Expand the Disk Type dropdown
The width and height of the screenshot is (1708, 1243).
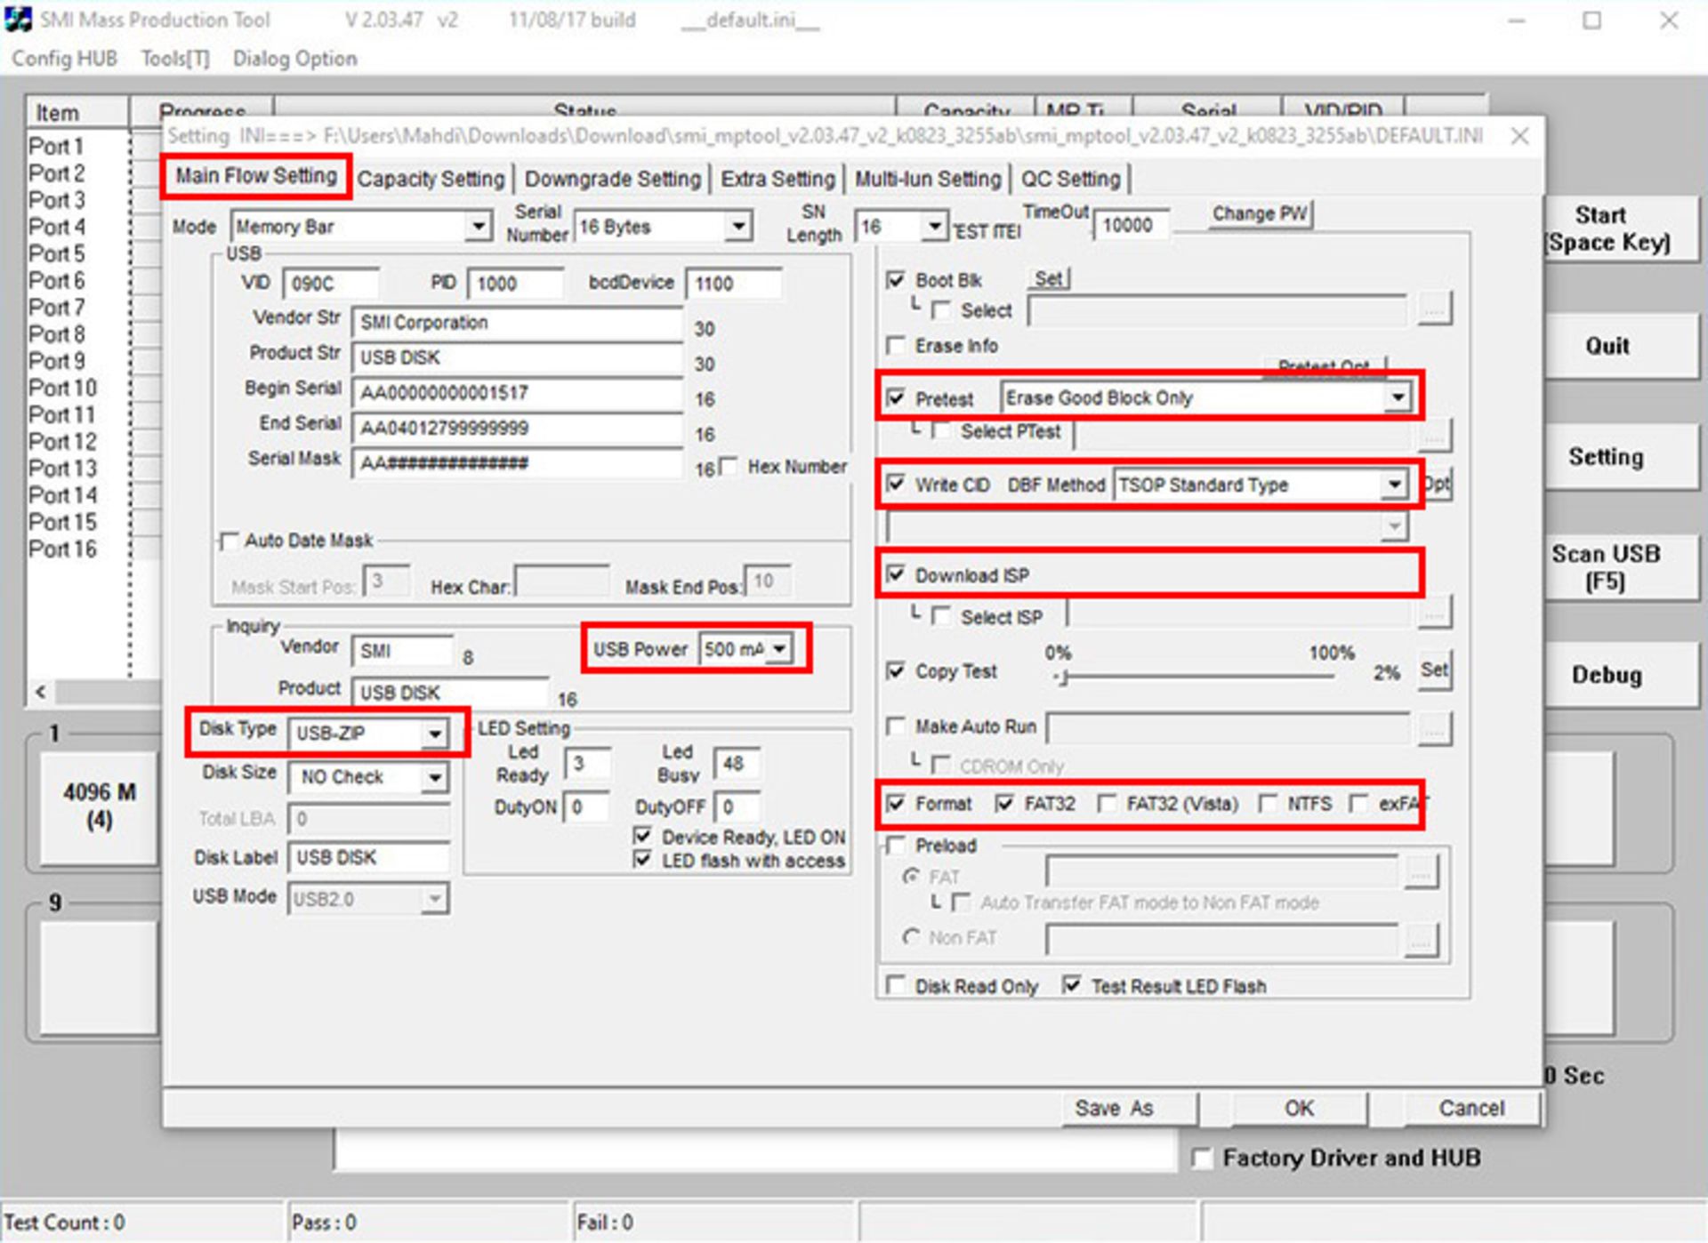[x=434, y=734]
